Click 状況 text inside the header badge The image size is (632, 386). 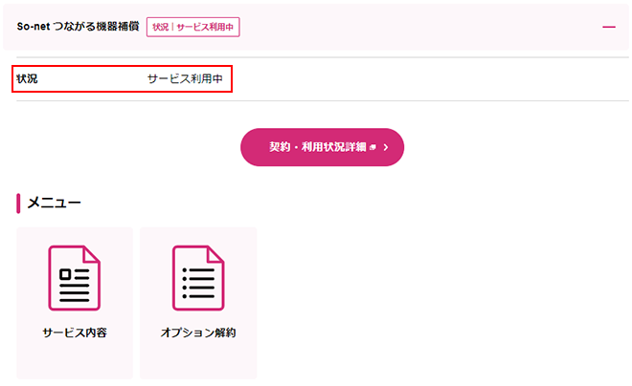[160, 27]
